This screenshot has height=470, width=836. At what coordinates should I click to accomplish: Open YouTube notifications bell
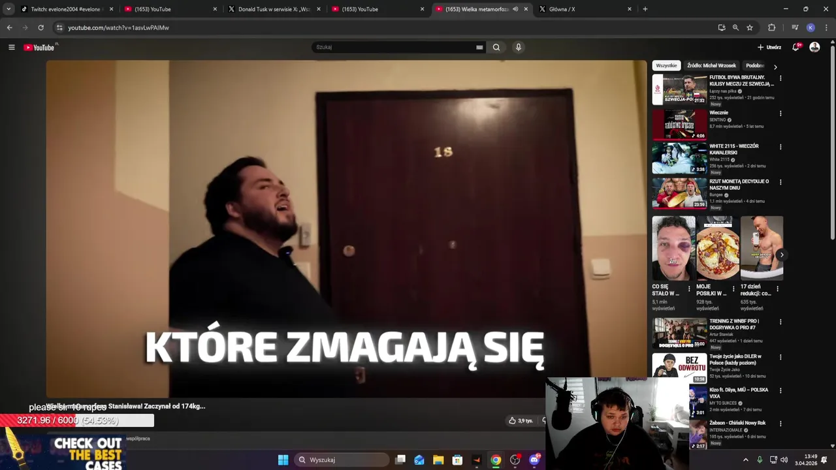(x=796, y=47)
